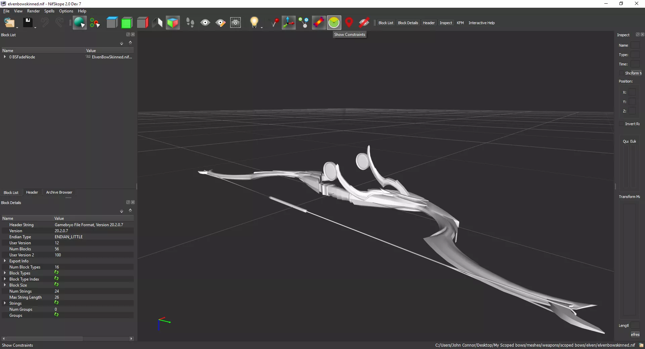The width and height of the screenshot is (645, 349).
Task: Switch to the Archive Browser tab
Action: 59,192
